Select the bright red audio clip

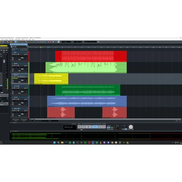[x=91, y=56]
